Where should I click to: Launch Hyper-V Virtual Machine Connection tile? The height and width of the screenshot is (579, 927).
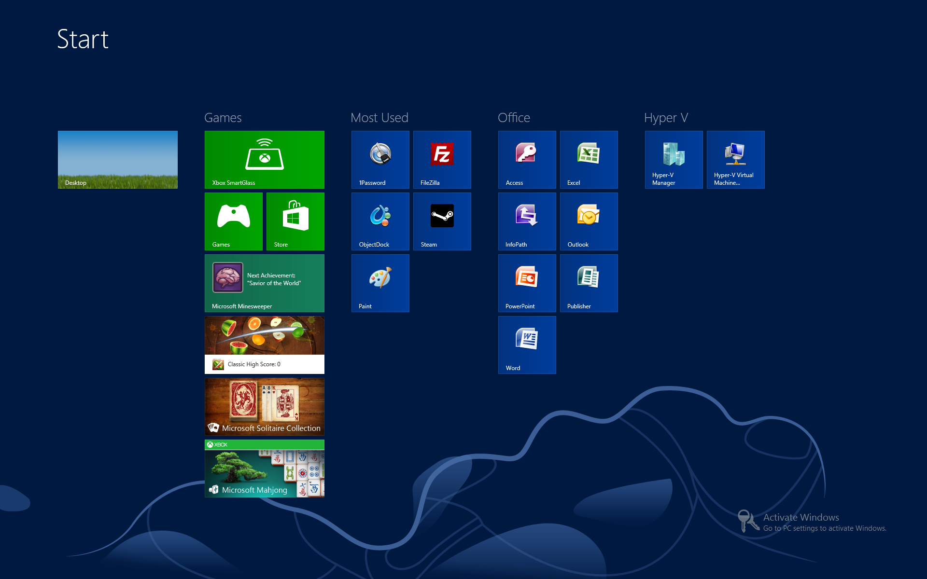(736, 160)
